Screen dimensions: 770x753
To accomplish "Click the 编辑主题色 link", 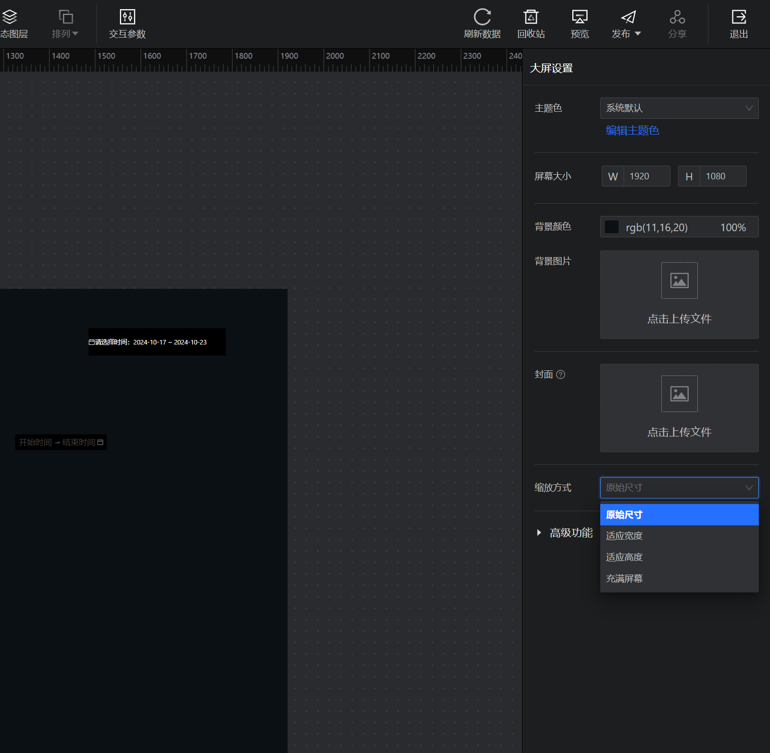I will 632,131.
